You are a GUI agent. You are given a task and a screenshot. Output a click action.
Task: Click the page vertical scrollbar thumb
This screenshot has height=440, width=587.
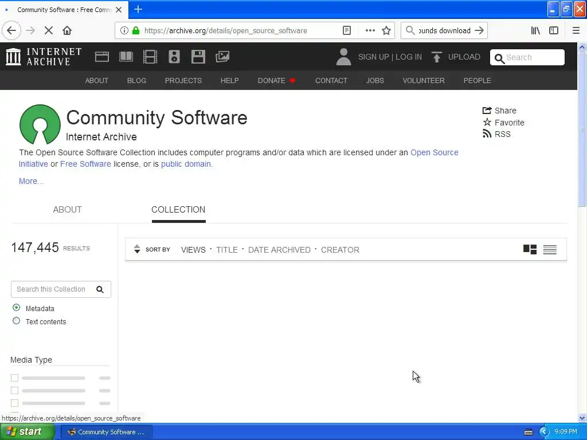582,129
